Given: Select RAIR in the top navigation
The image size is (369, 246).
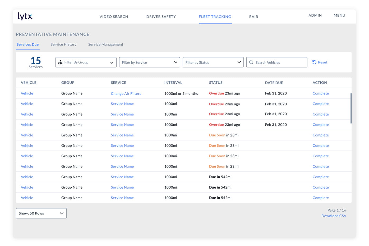Looking at the screenshot, I should tap(253, 17).
